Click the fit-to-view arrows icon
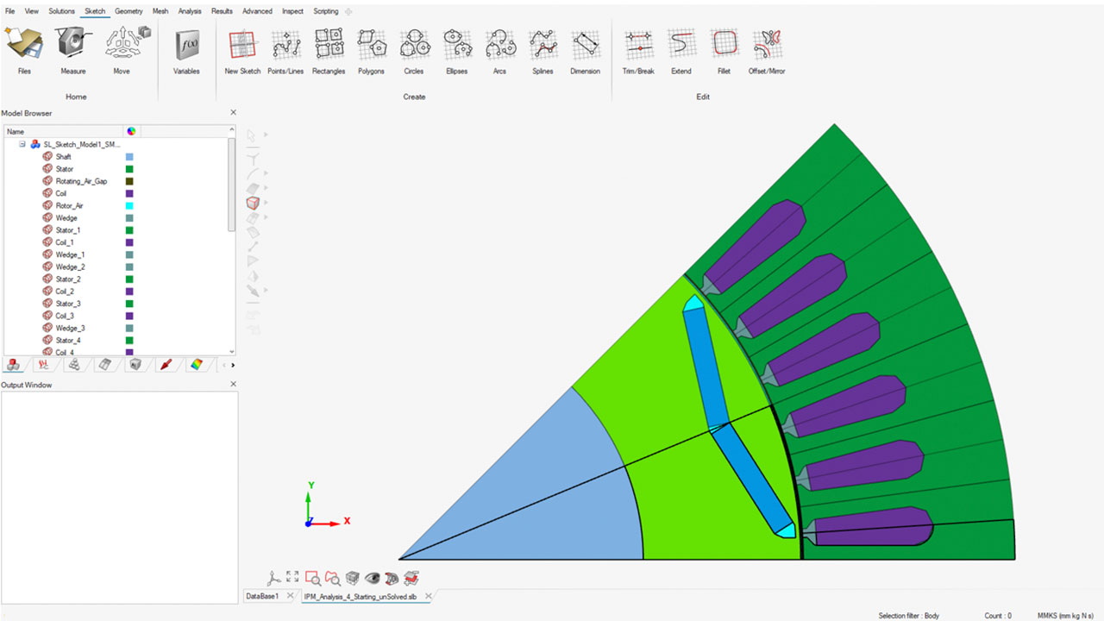This screenshot has width=1104, height=621. click(x=292, y=578)
